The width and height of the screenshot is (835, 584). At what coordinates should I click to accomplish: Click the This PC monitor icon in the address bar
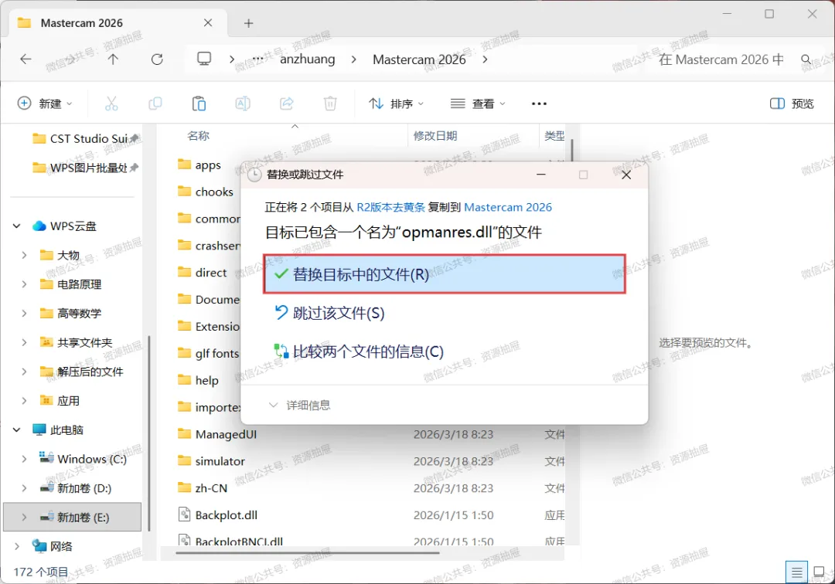point(204,59)
